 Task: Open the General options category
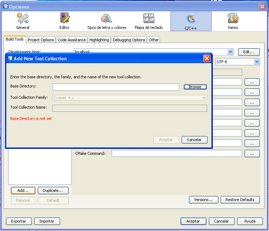[x=23, y=21]
